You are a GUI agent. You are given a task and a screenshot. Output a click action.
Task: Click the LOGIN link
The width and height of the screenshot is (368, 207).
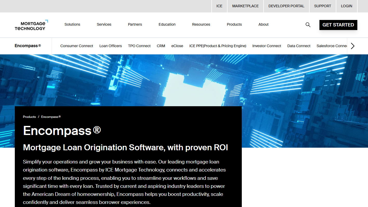(346, 6)
